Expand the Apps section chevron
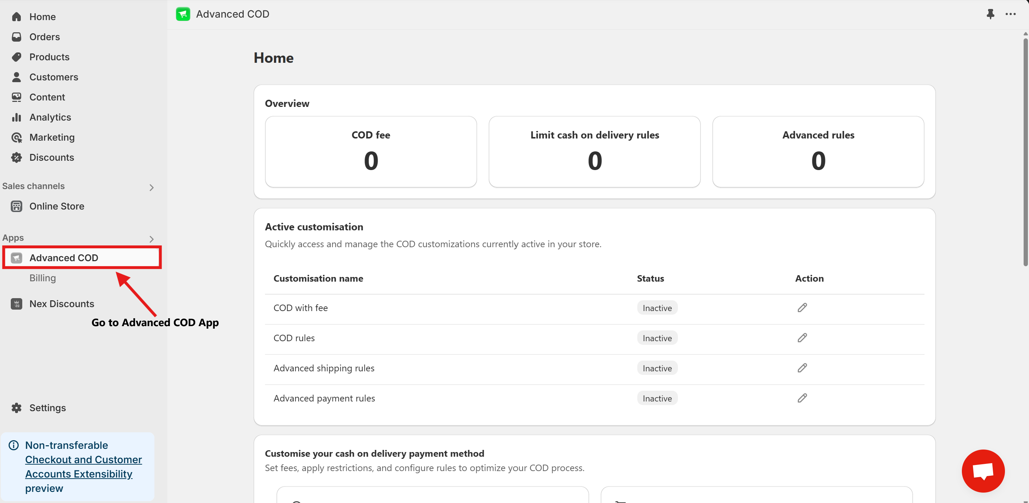The image size is (1029, 503). point(152,239)
